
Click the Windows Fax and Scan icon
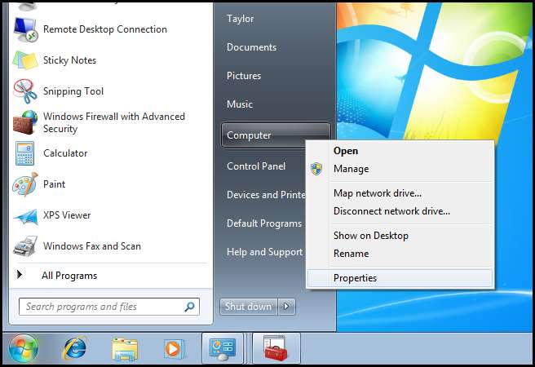pyautogui.click(x=25, y=246)
